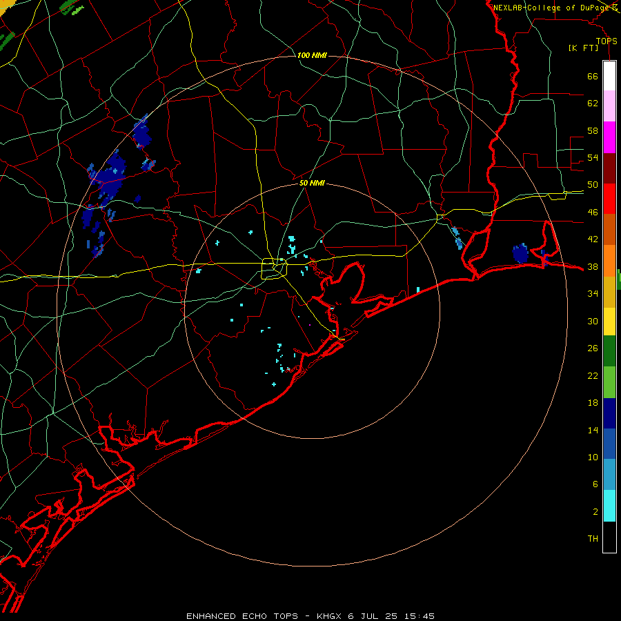Screen dimensions: 621x621
Task: Pick the dark red legend swatch
Action: click(x=609, y=169)
